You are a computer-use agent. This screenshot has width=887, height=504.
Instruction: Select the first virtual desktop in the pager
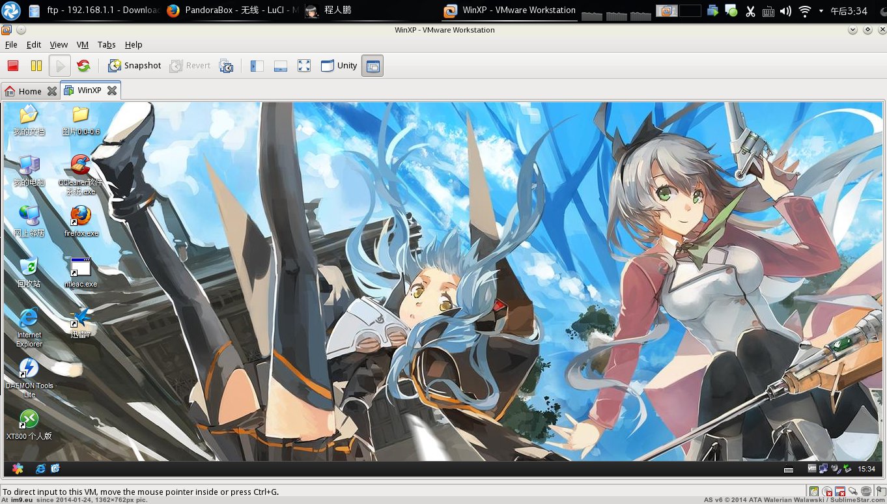(667, 10)
